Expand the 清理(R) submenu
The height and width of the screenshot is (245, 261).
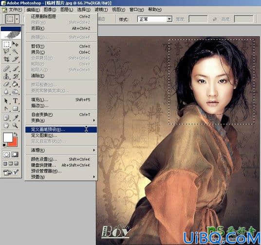pyautogui.click(x=61, y=150)
